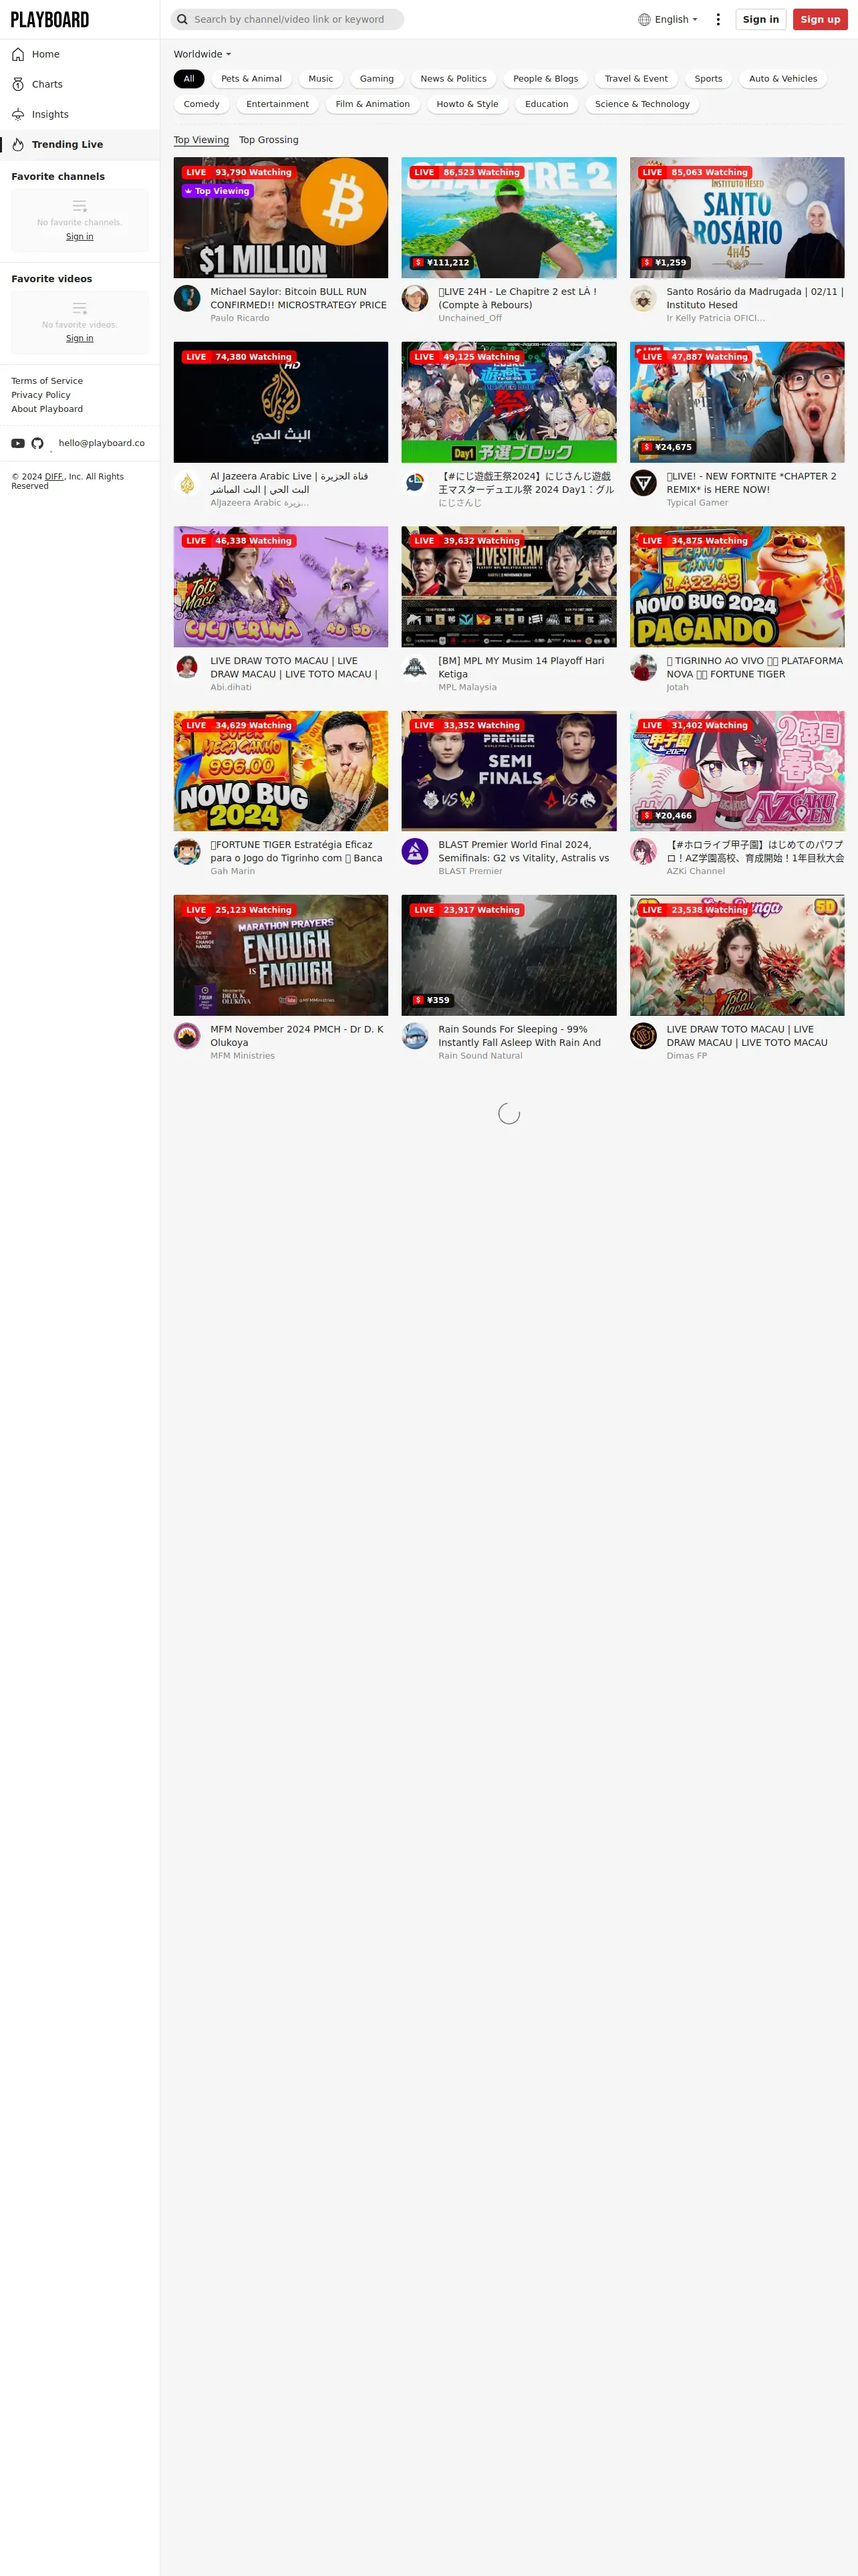Filter by Film & Animation category
858x2576 pixels.
point(373,104)
